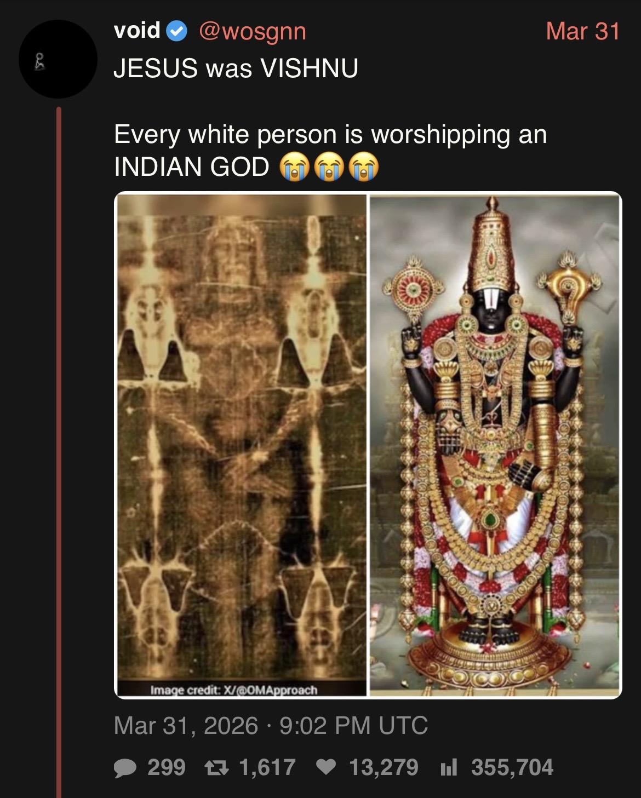
Task: Like the post with the heart icon
Action: click(327, 767)
